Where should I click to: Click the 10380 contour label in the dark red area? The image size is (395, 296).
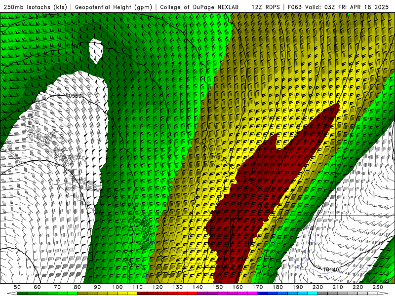(216, 213)
